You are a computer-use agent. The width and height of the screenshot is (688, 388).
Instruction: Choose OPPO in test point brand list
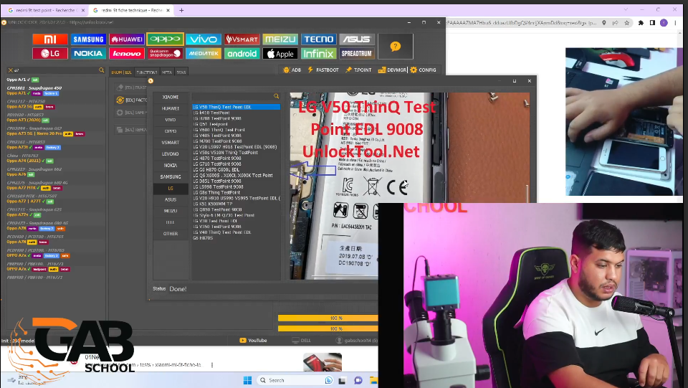point(171,131)
